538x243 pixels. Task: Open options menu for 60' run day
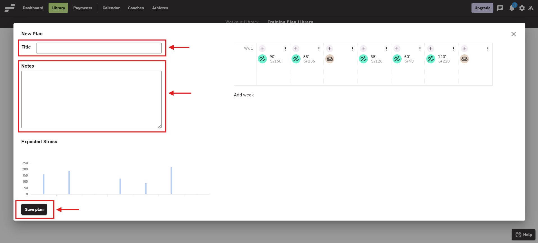[x=420, y=49]
